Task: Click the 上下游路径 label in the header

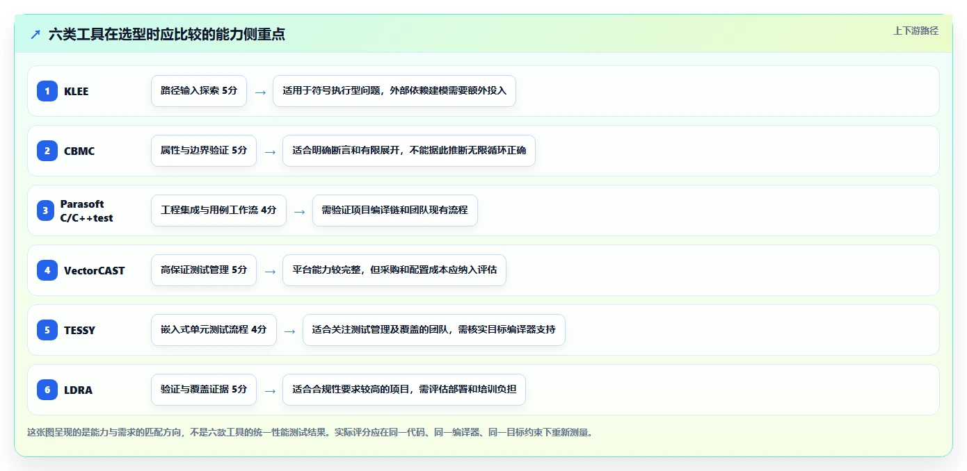Action: tap(916, 31)
